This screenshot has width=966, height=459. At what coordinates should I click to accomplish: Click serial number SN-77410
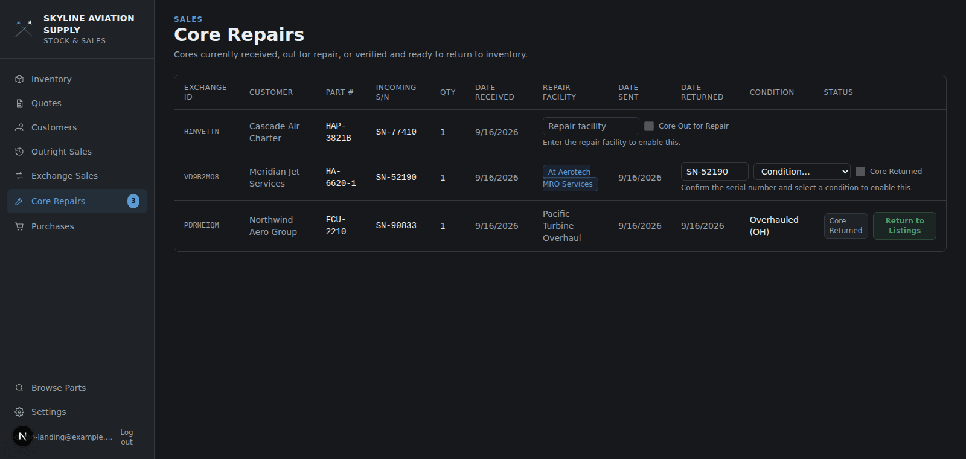click(x=396, y=132)
